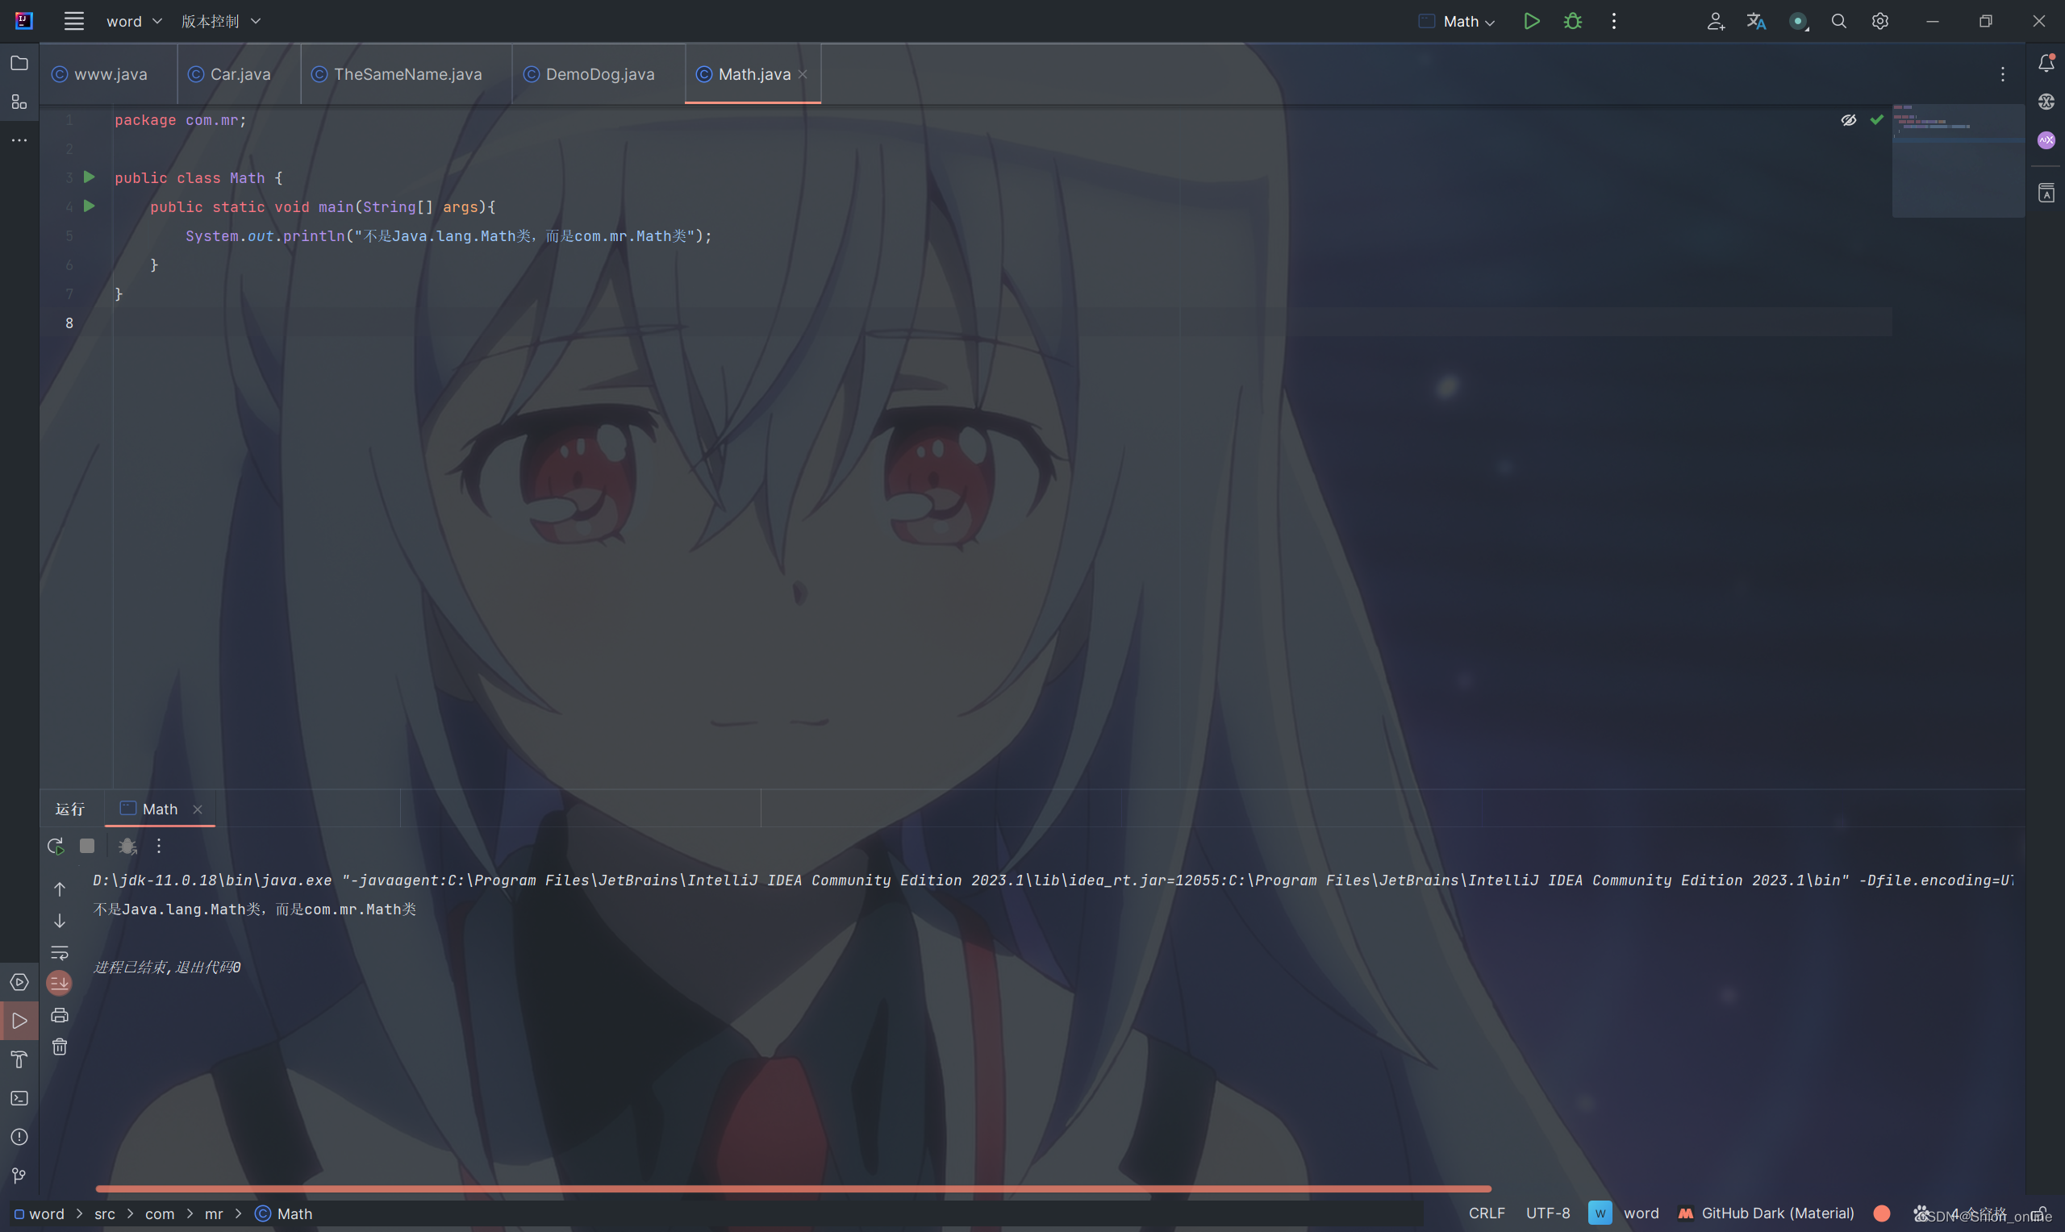
Task: Print the console output
Action: (60, 1015)
